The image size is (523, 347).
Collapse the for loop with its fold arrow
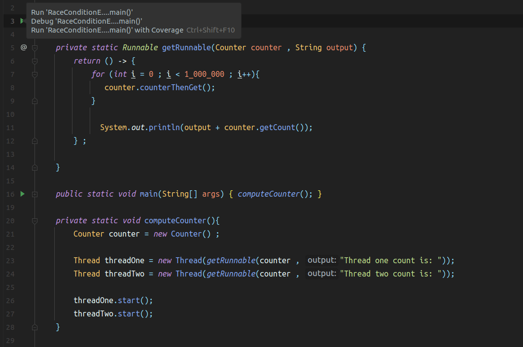coord(35,74)
